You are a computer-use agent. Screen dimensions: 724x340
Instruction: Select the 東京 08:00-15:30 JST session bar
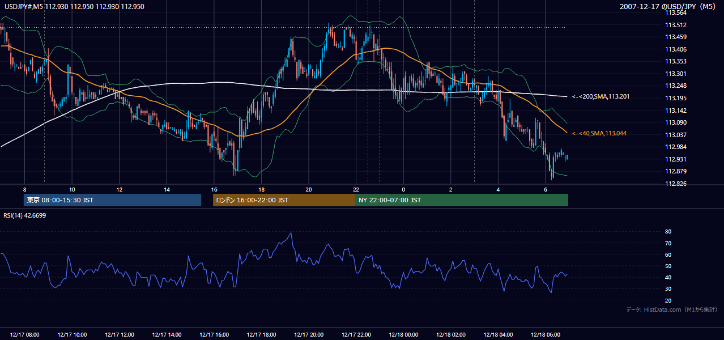click(x=113, y=200)
